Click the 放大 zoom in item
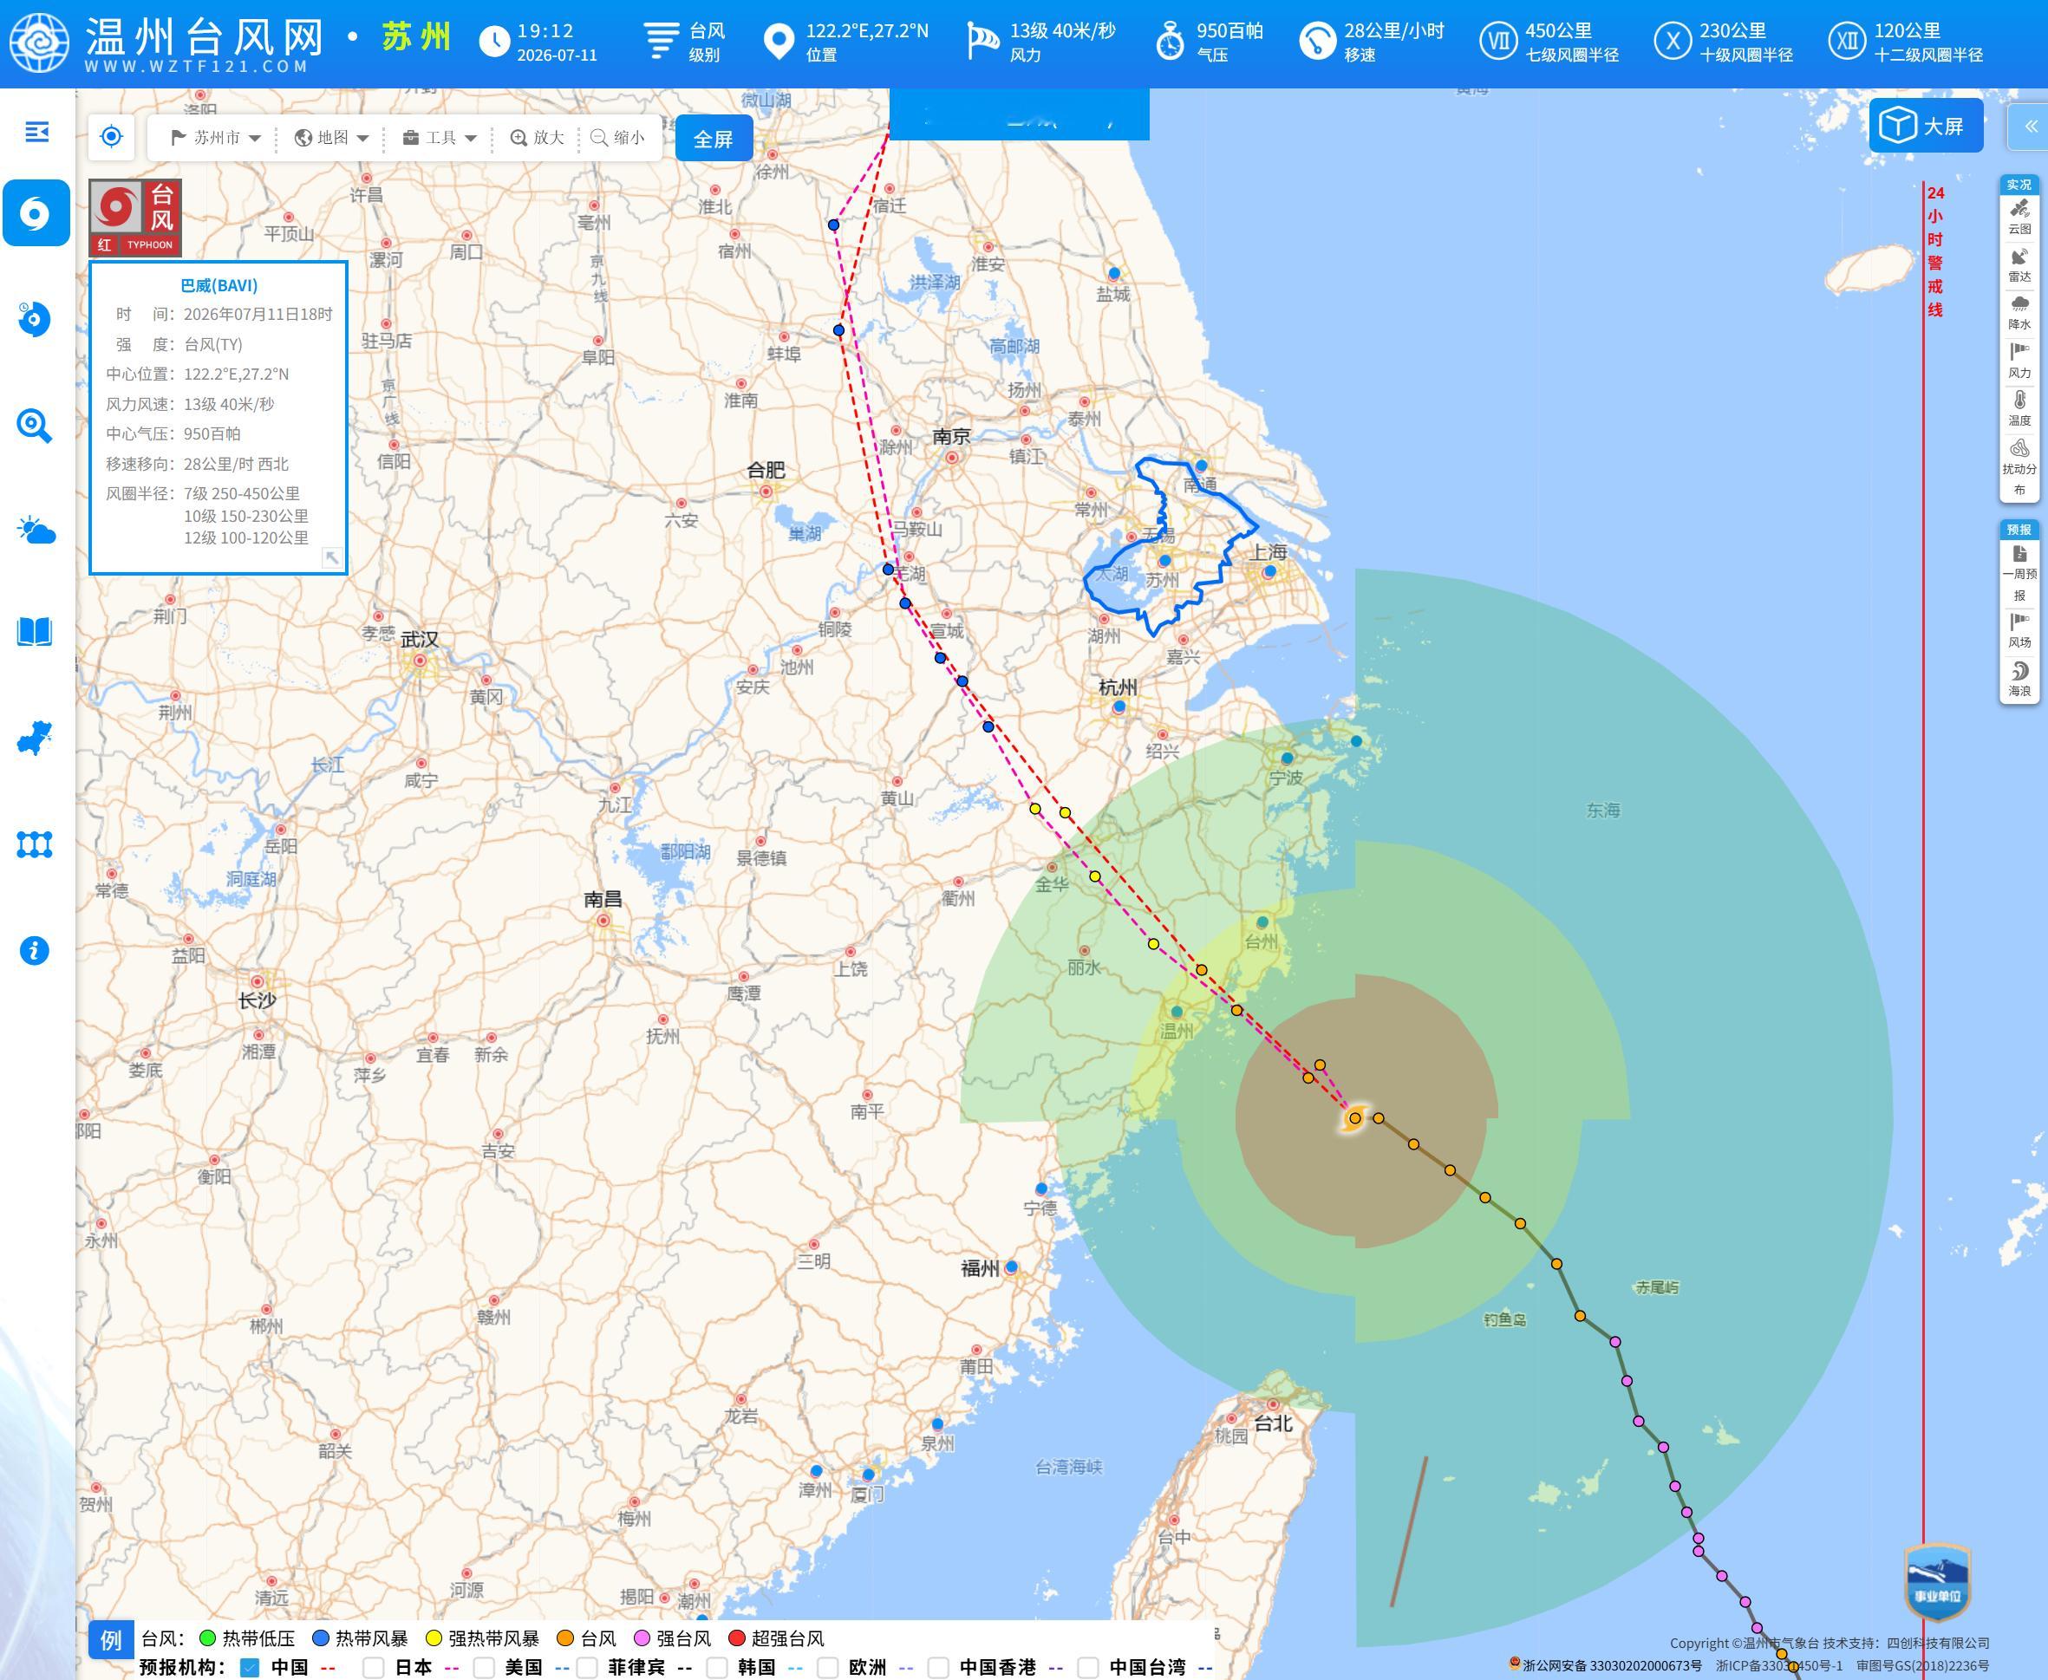This screenshot has height=1680, width=2048. tap(538, 138)
